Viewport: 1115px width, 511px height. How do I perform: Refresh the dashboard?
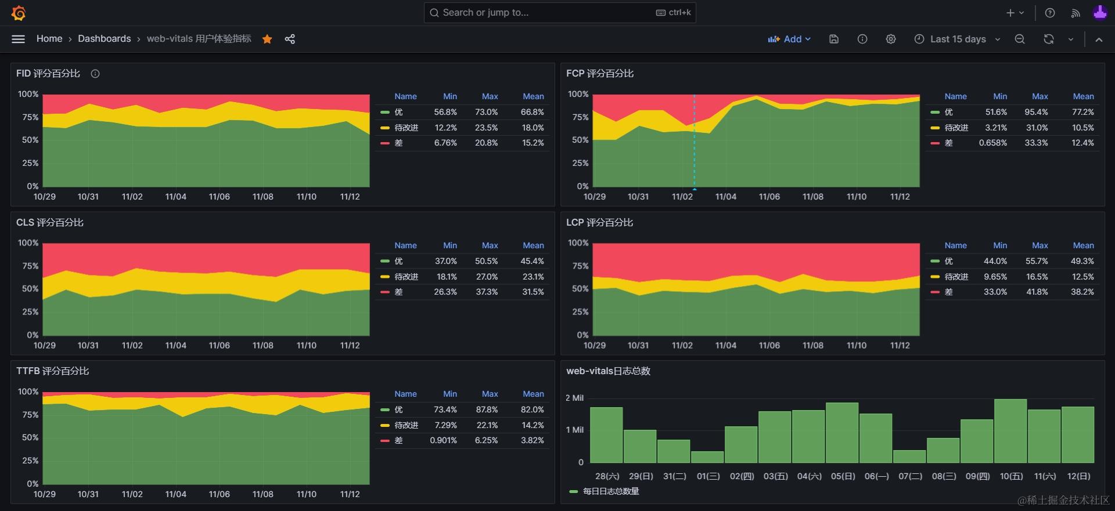(x=1048, y=39)
